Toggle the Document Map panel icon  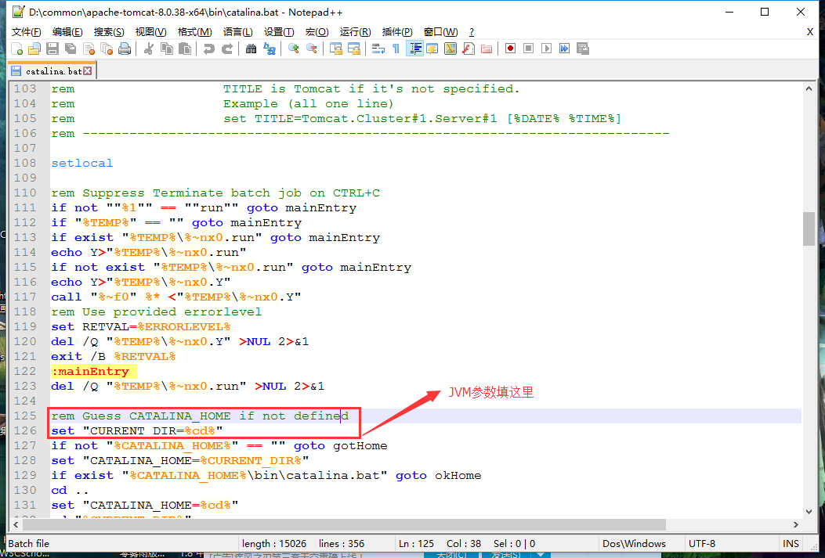point(450,49)
